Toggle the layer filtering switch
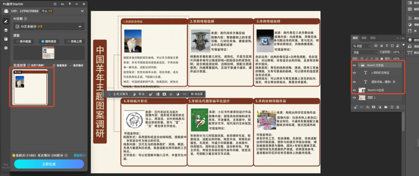This screenshot has height=176, width=419. coord(403,45)
